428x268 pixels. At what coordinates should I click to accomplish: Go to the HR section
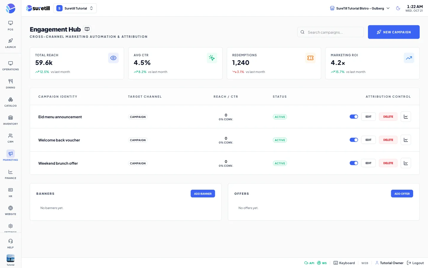click(x=10, y=193)
